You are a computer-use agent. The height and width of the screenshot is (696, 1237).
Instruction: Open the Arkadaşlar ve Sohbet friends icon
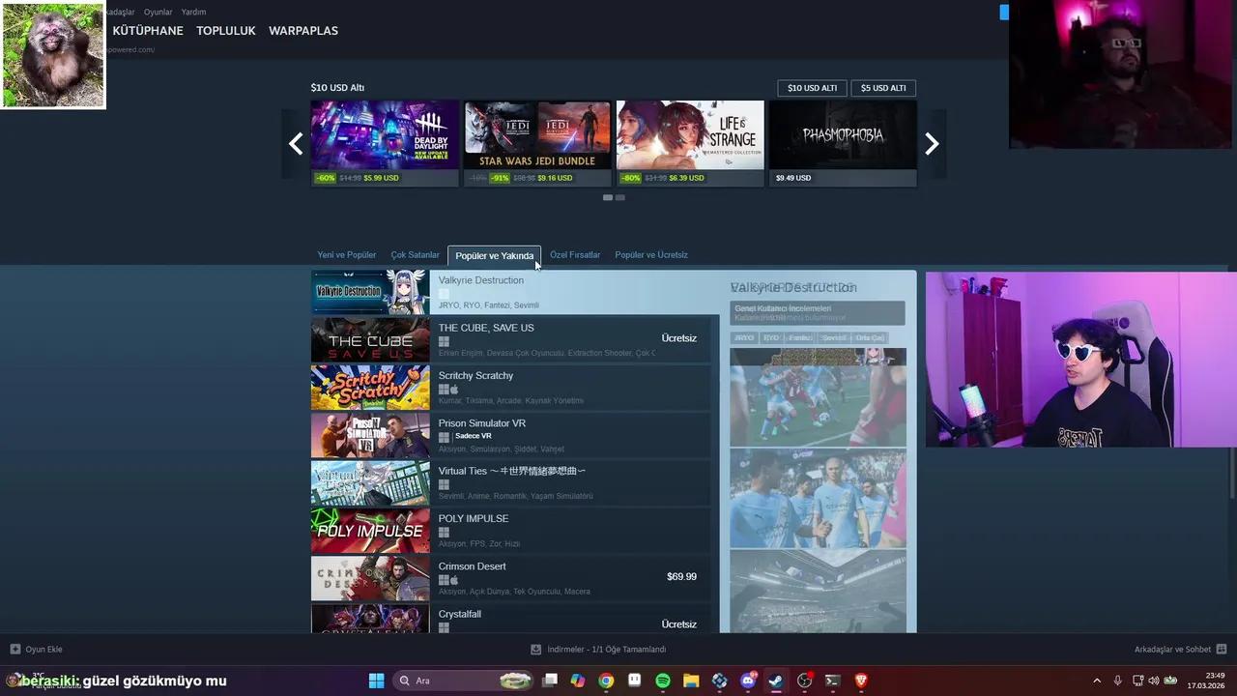(1222, 650)
